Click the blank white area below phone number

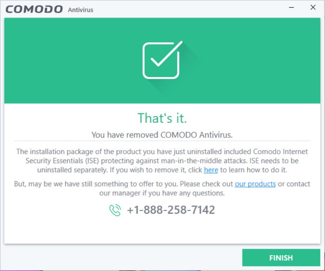point(162,230)
